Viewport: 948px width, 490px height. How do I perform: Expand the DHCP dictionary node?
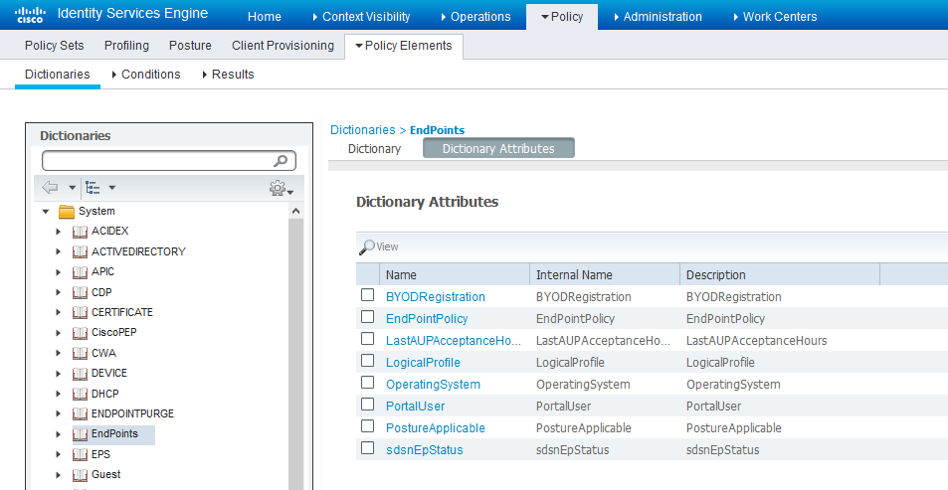59,394
